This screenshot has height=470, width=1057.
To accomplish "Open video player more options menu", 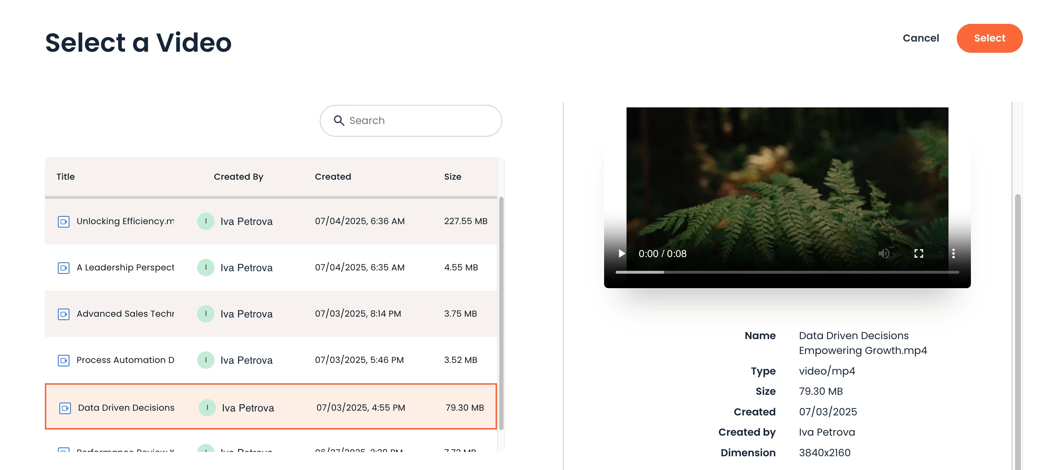I will point(953,253).
